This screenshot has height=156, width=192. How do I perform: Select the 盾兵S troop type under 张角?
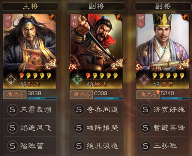click(x=15, y=95)
